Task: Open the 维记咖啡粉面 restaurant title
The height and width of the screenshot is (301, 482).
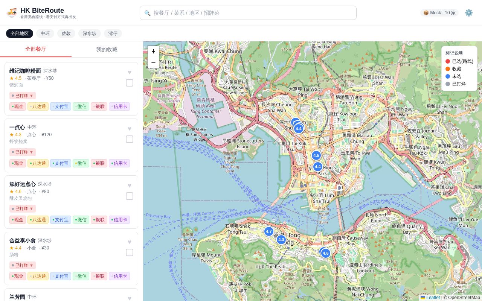Action: tap(25, 71)
